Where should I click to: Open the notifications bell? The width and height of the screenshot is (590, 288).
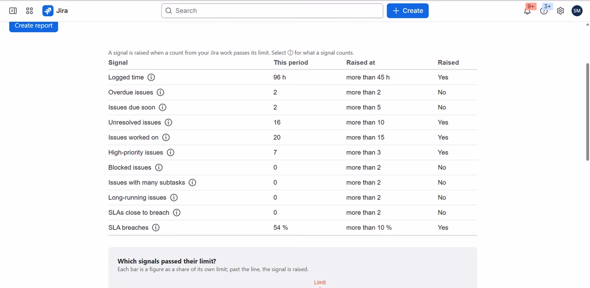click(527, 11)
